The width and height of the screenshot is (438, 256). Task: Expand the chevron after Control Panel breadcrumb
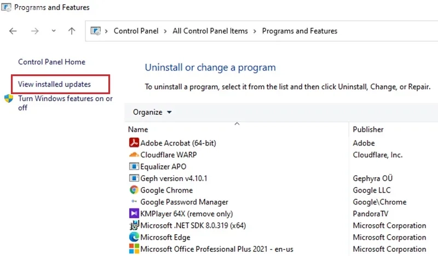(x=165, y=31)
